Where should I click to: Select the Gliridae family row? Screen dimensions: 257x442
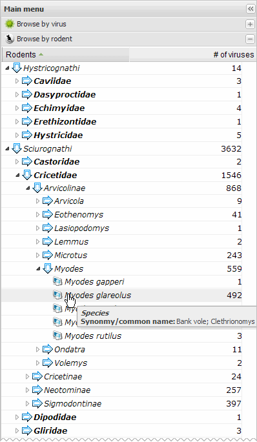pyautogui.click(x=121, y=430)
